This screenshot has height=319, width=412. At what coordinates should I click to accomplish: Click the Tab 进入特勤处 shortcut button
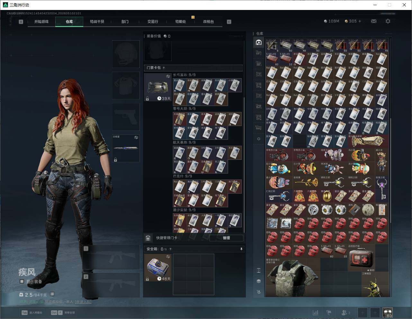[x=32, y=313]
